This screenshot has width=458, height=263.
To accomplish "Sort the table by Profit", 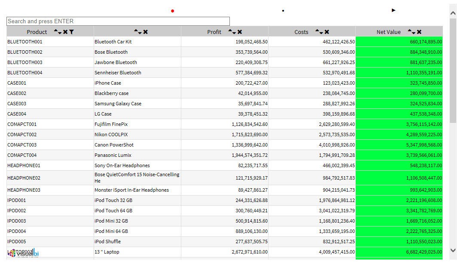I will (x=232, y=32).
